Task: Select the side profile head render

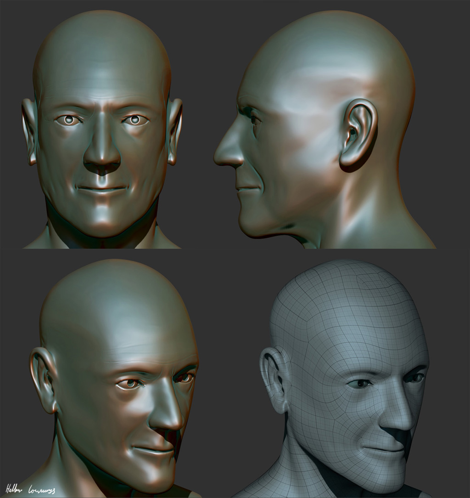Action: (325, 129)
